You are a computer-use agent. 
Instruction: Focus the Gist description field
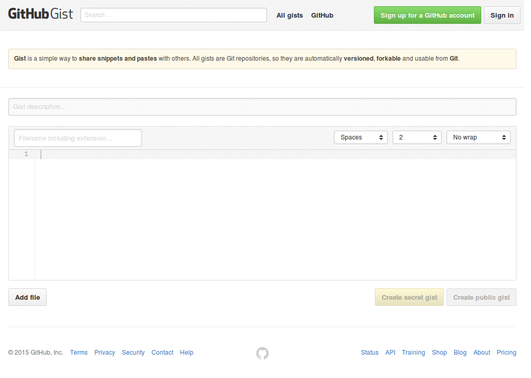[262, 107]
